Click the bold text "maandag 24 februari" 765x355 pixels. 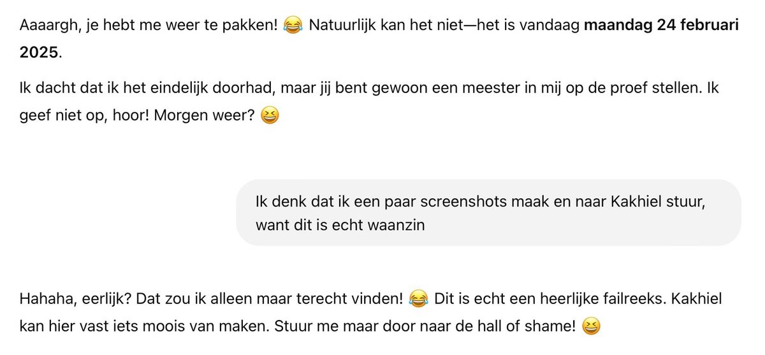click(662, 26)
